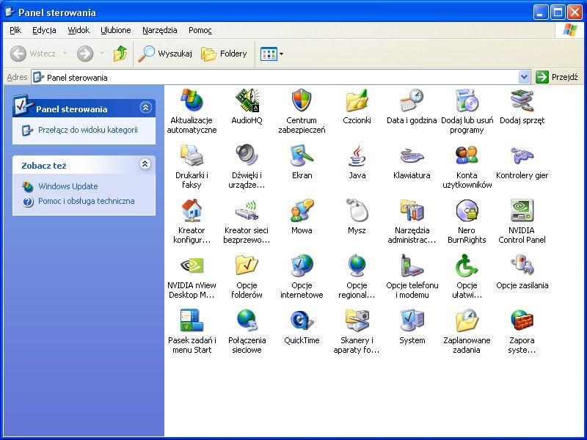This screenshot has width=587, height=440.
Task: Click Przełącz do widoku kategorii
Action: click(x=87, y=131)
